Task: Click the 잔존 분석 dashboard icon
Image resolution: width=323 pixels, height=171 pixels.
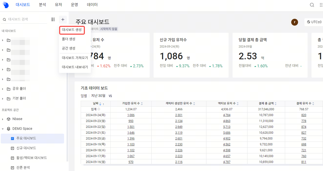Action: [x=12, y=167]
